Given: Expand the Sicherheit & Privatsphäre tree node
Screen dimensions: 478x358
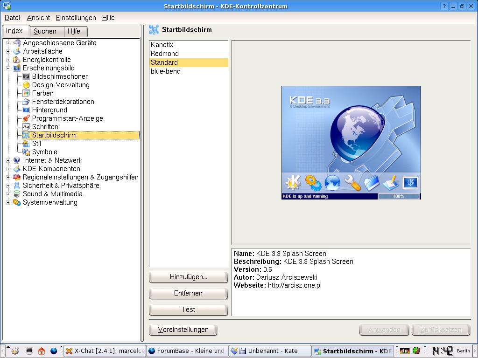Looking at the screenshot, I should (8, 186).
